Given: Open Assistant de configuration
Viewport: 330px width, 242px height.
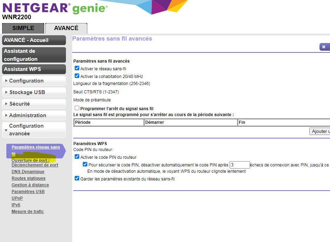Looking at the screenshot, I should (x=34, y=55).
